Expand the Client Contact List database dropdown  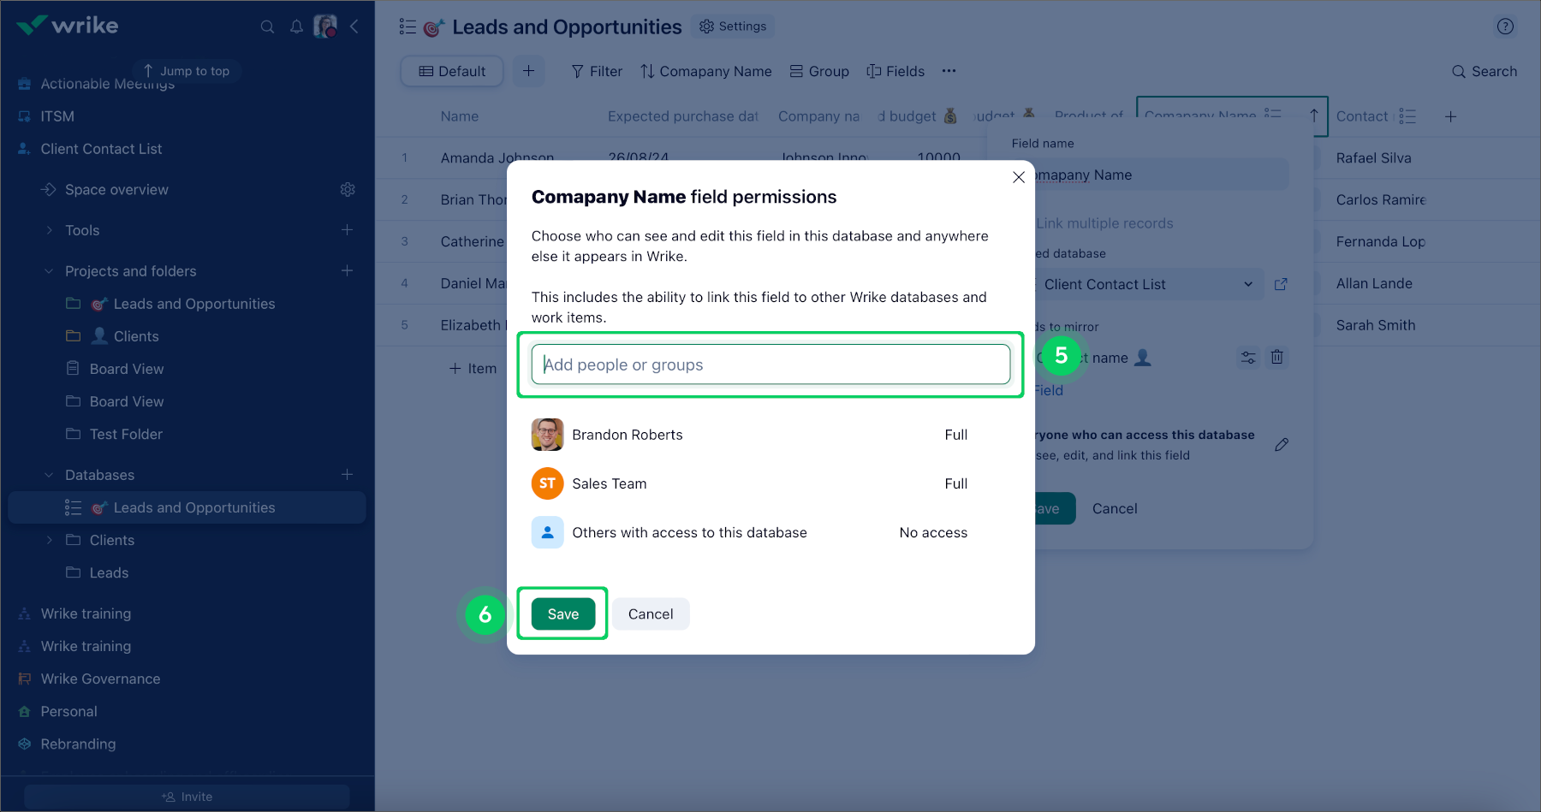click(x=1249, y=284)
